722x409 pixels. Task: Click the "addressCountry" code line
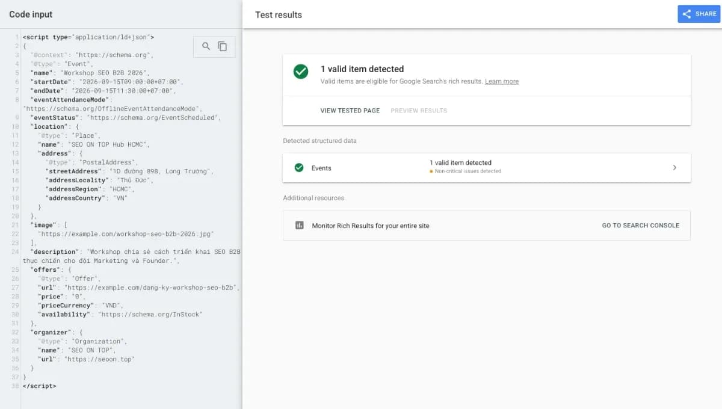86,198
